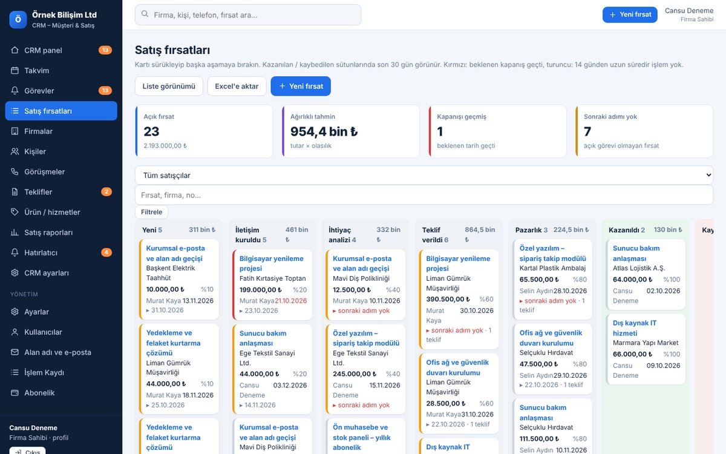Open Cansu Deneme profil link in sidebar footer
This screenshot has width=726, height=454.
[x=39, y=432]
